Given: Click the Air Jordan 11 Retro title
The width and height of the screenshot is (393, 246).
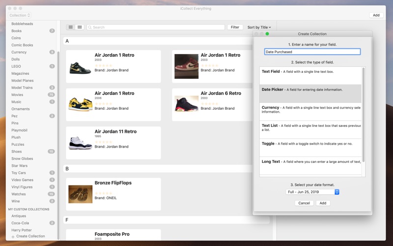Looking at the screenshot, I should pyautogui.click(x=115, y=131).
